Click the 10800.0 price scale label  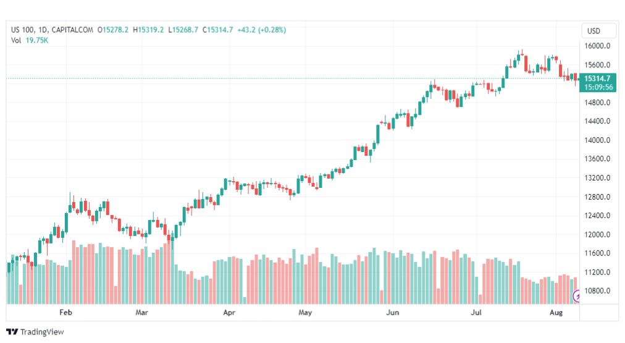tap(597, 290)
